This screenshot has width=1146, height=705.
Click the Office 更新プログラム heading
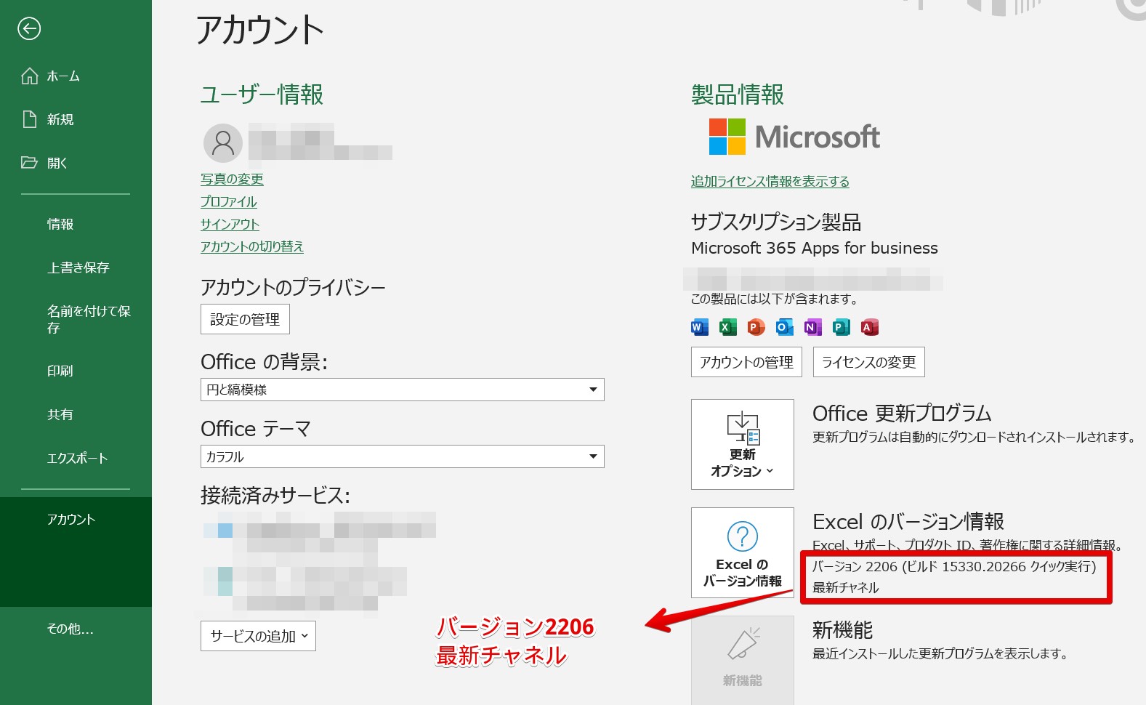click(x=902, y=413)
